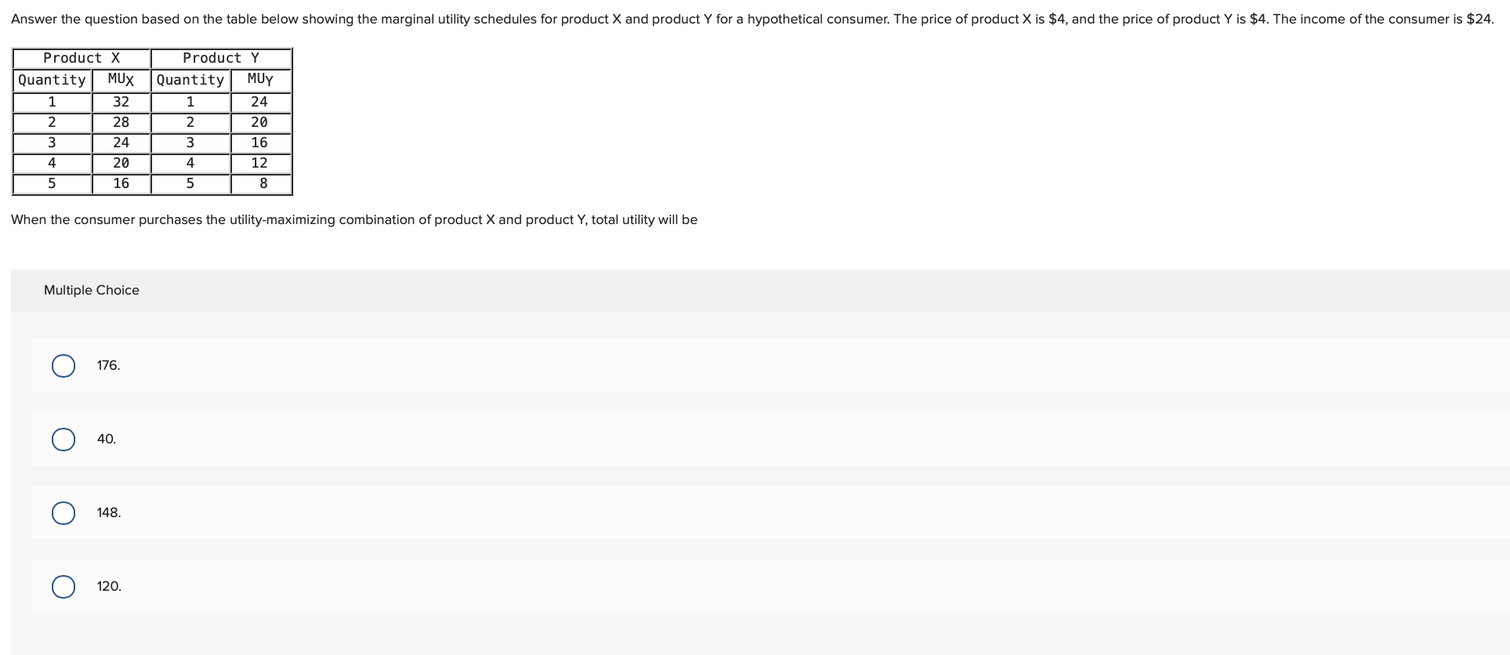Choose the radio button for 148

click(64, 513)
